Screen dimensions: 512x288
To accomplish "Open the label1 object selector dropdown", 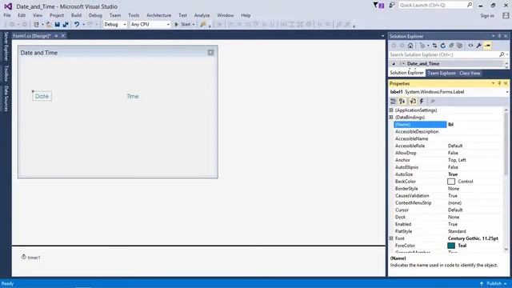I will (x=507, y=92).
